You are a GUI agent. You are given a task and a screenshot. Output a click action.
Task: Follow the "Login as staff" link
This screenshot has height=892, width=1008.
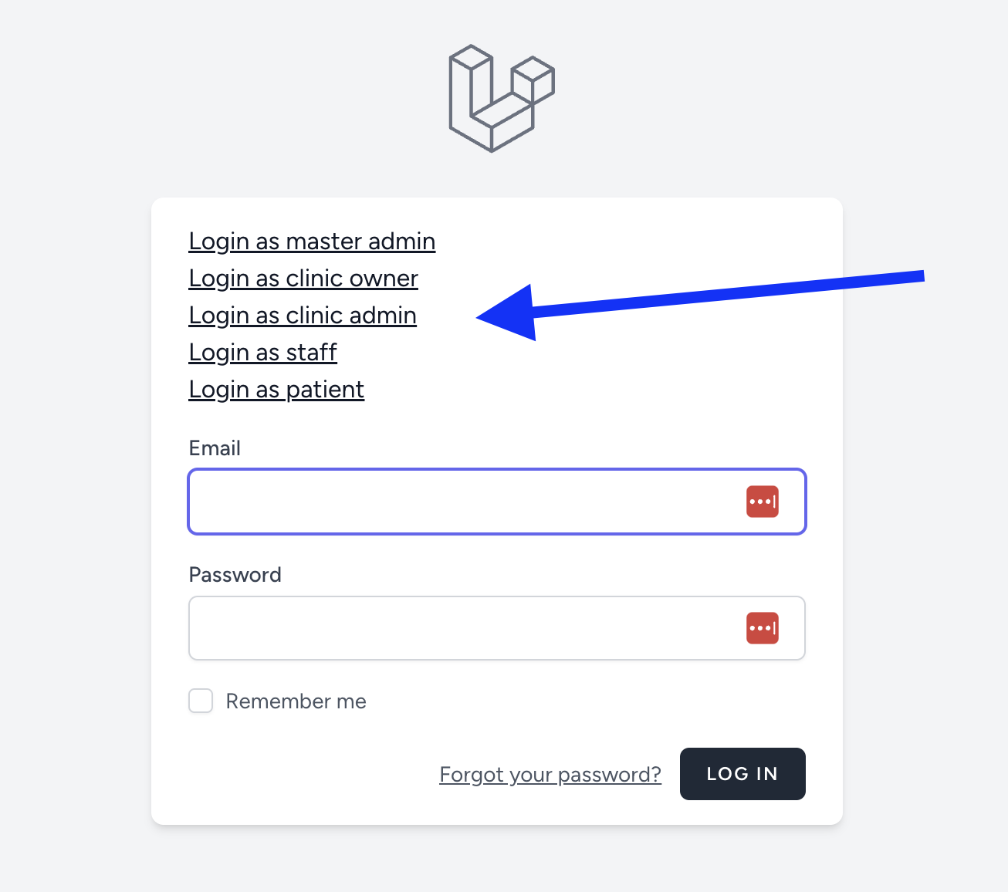[x=263, y=353]
